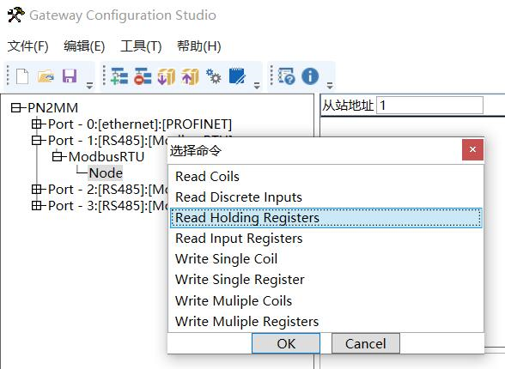Screen dimensions: 505x369
Task: Click the Upload configuration arrow icon
Action: coord(190,76)
